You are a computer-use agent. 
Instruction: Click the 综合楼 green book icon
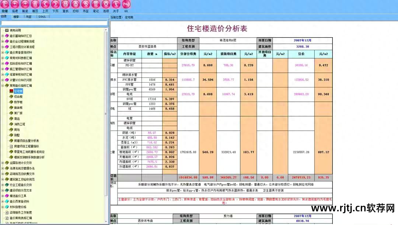point(11,97)
